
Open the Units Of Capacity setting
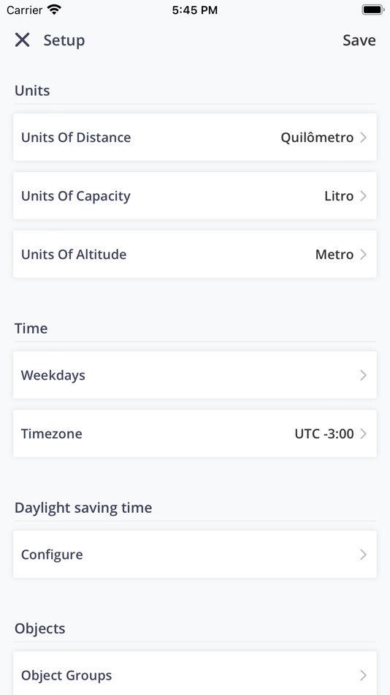[x=195, y=196]
